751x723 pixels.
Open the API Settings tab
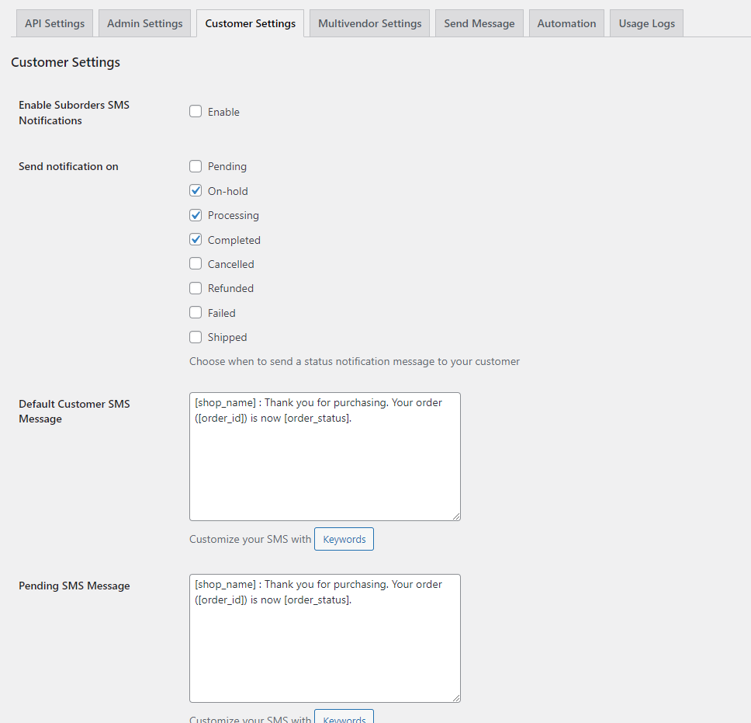[54, 23]
